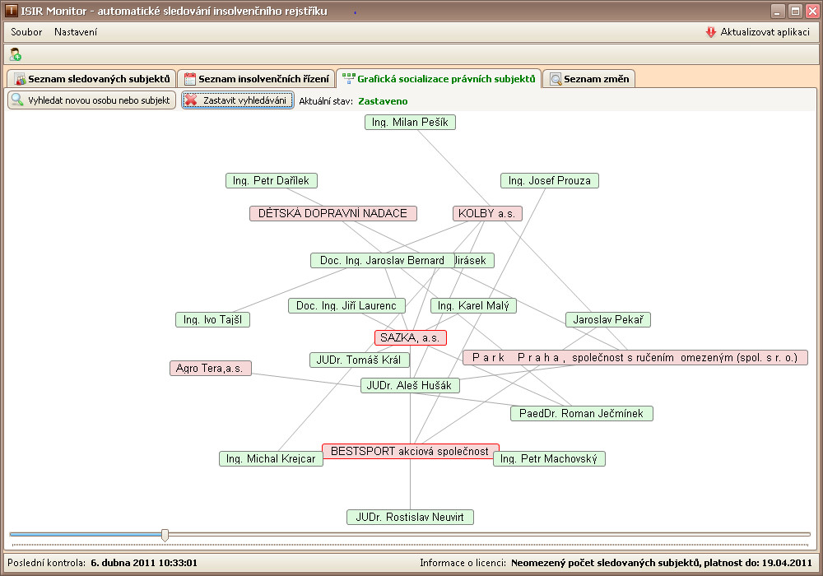Select BESTSPORT akciová společnost node
823x576 pixels.
pyautogui.click(x=410, y=451)
